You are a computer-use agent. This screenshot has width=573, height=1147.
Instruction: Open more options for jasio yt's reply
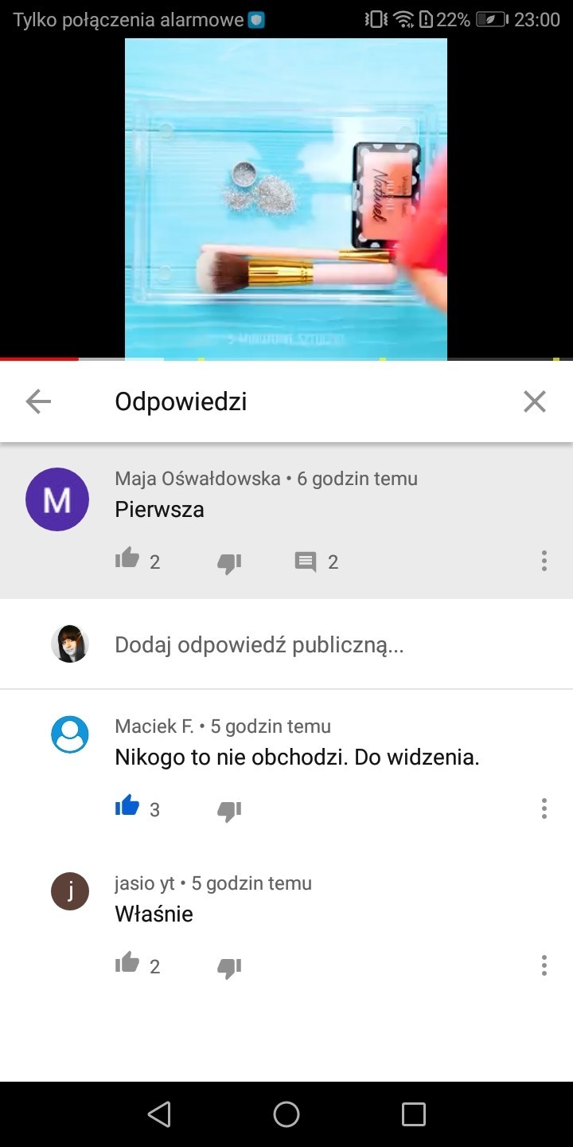(544, 965)
